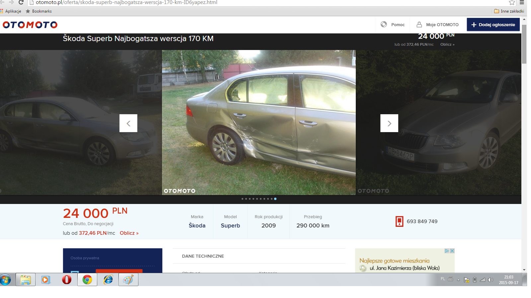Launch Opera from the taskbar
This screenshot has width=531, height=298.
[x=66, y=280]
